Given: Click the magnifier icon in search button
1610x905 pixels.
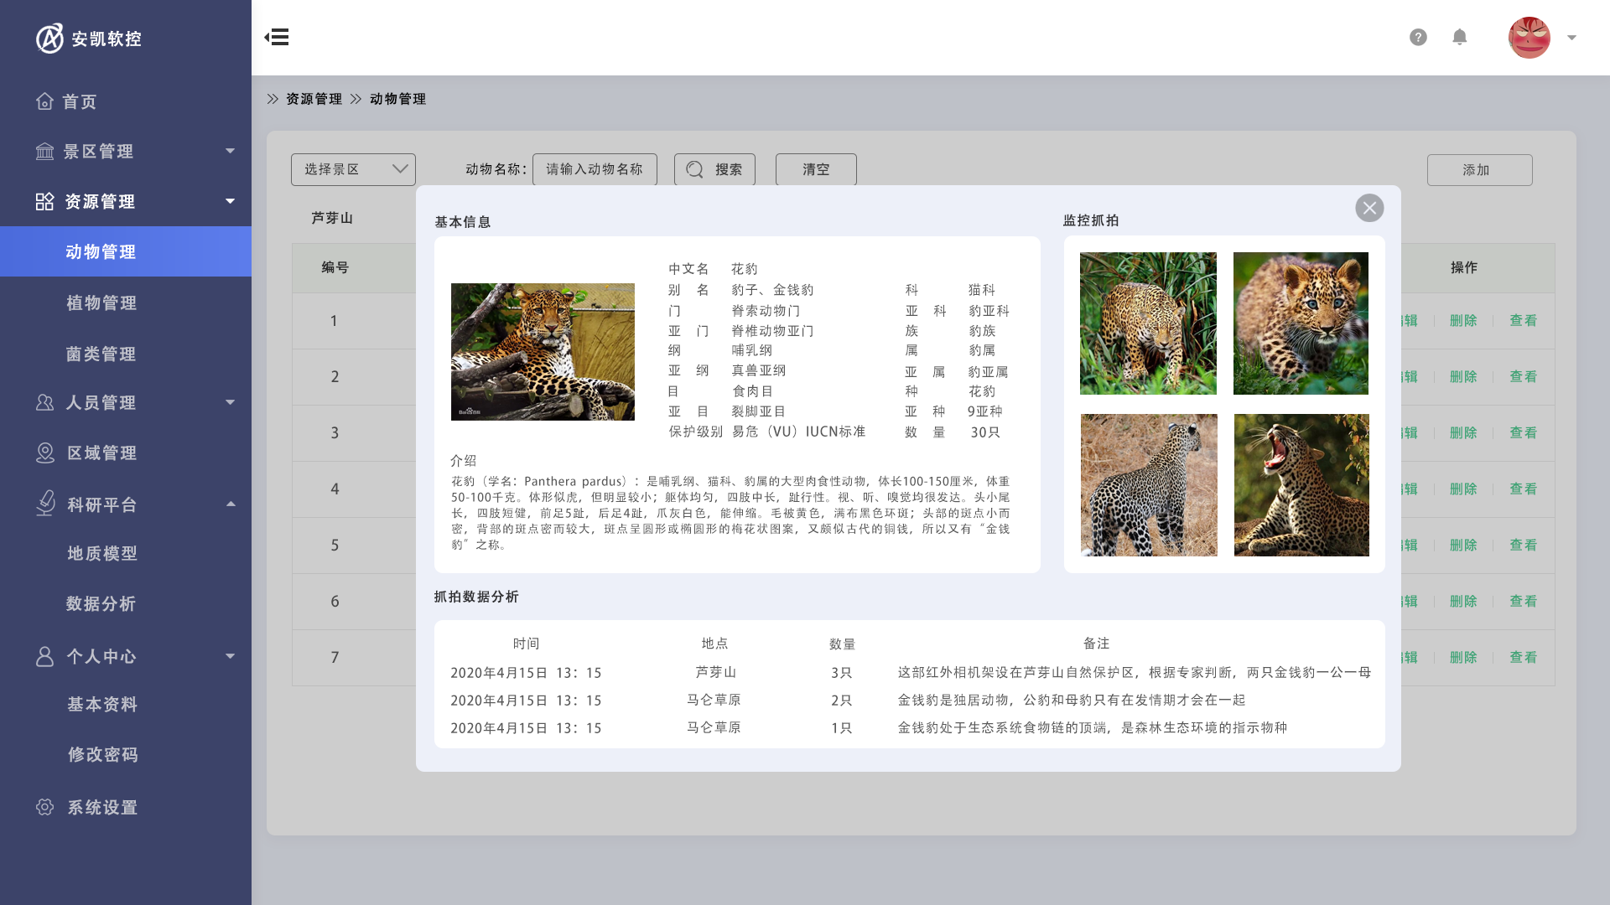Looking at the screenshot, I should click(694, 170).
